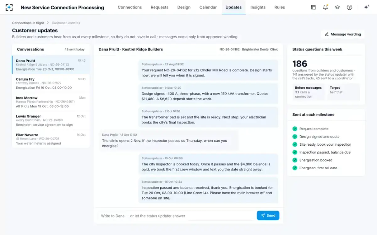The height and width of the screenshot is (235, 377).
Task: Switch to the Connections tab
Action: 130,7
